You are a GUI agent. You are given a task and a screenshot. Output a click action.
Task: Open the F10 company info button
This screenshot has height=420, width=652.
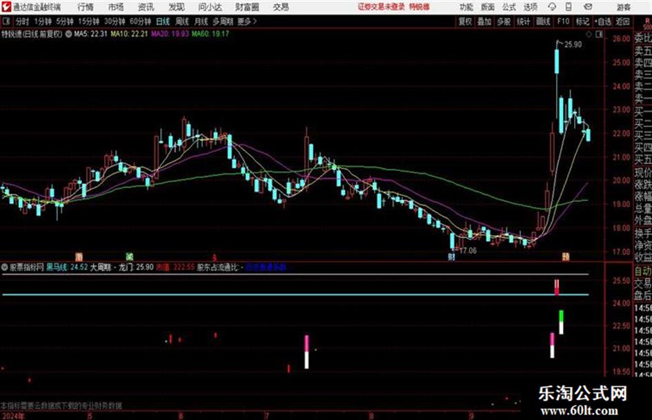563,21
